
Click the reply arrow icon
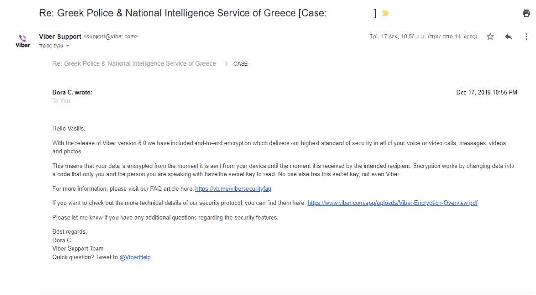pos(509,37)
